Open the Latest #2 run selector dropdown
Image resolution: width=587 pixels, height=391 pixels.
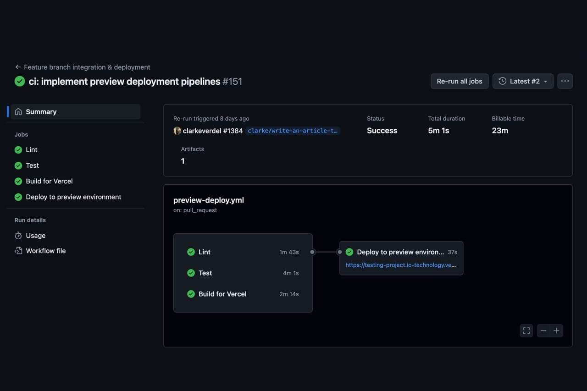[523, 81]
